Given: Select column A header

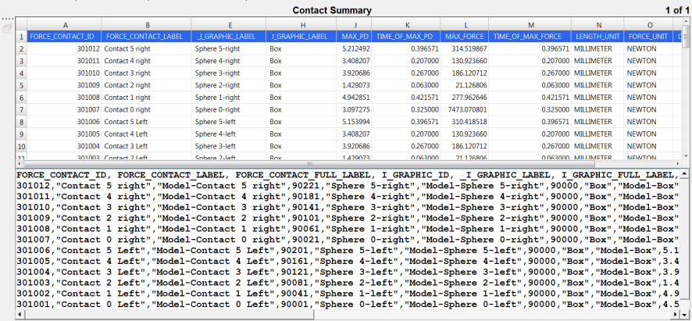Looking at the screenshot, I should 64,25.
